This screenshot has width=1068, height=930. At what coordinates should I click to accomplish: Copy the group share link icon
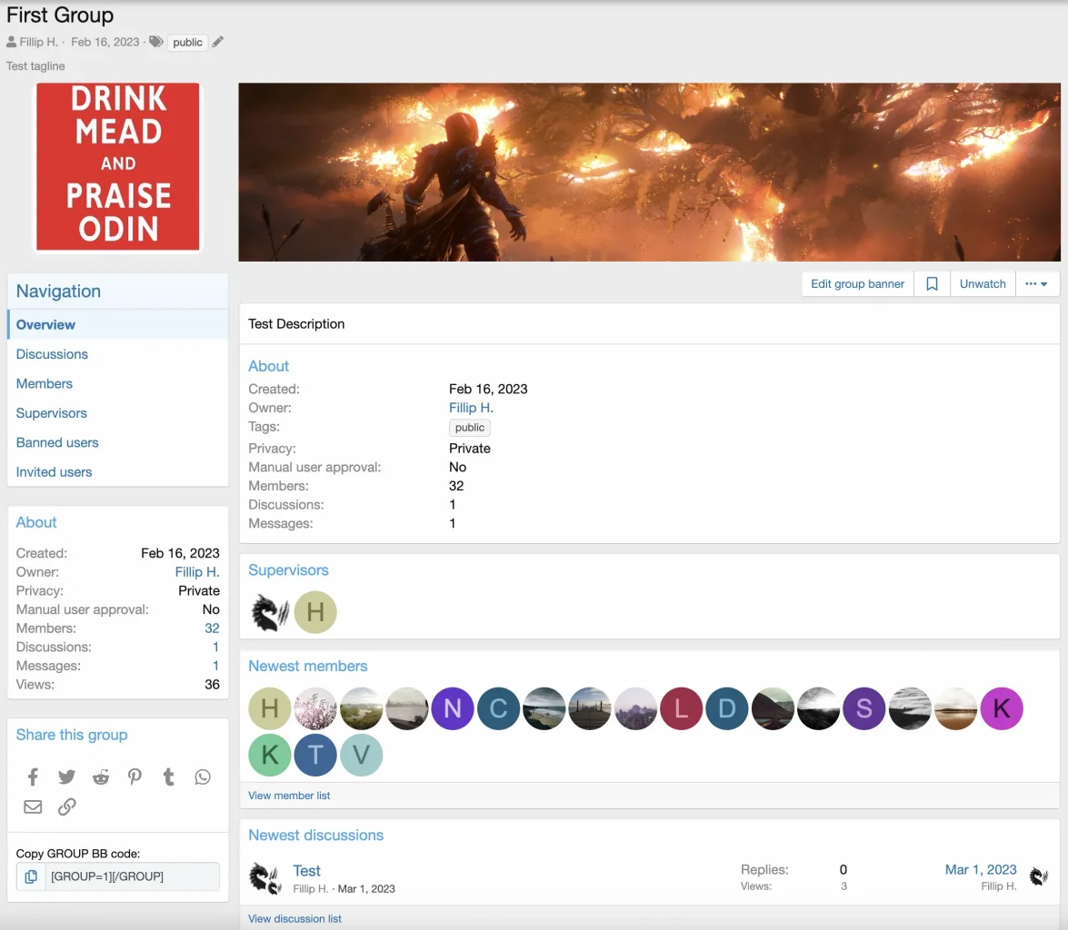pos(66,806)
